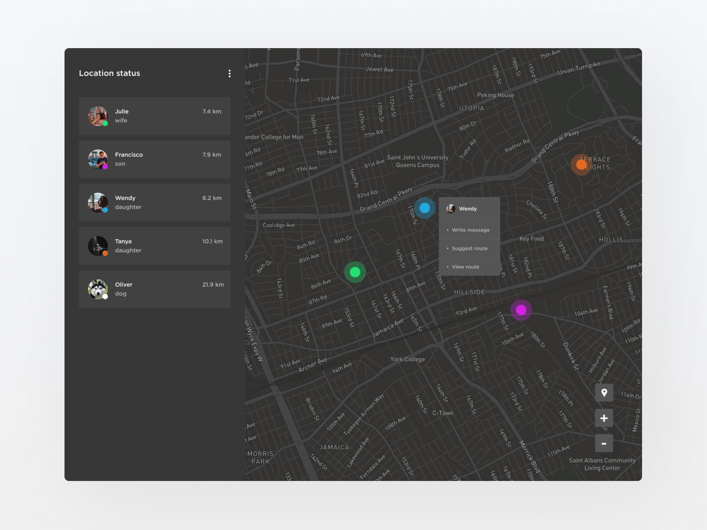Zoom in using the plus control

pyautogui.click(x=604, y=418)
